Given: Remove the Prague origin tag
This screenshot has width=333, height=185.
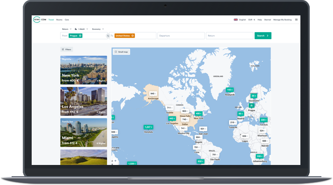Looking at the screenshot, I should tap(80, 36).
